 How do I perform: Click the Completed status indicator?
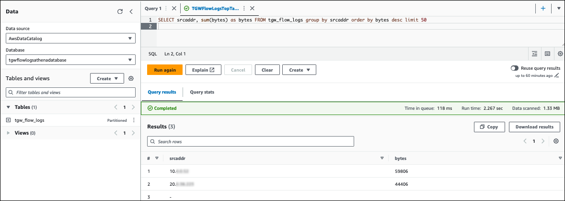[162, 108]
